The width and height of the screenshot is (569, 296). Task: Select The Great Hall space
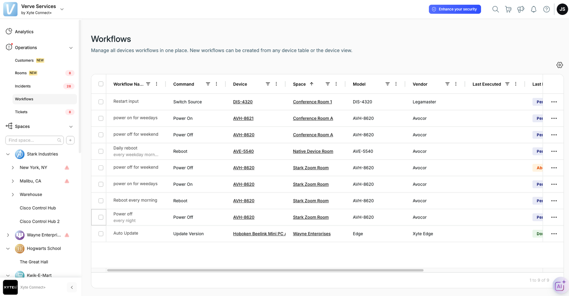[34, 262]
